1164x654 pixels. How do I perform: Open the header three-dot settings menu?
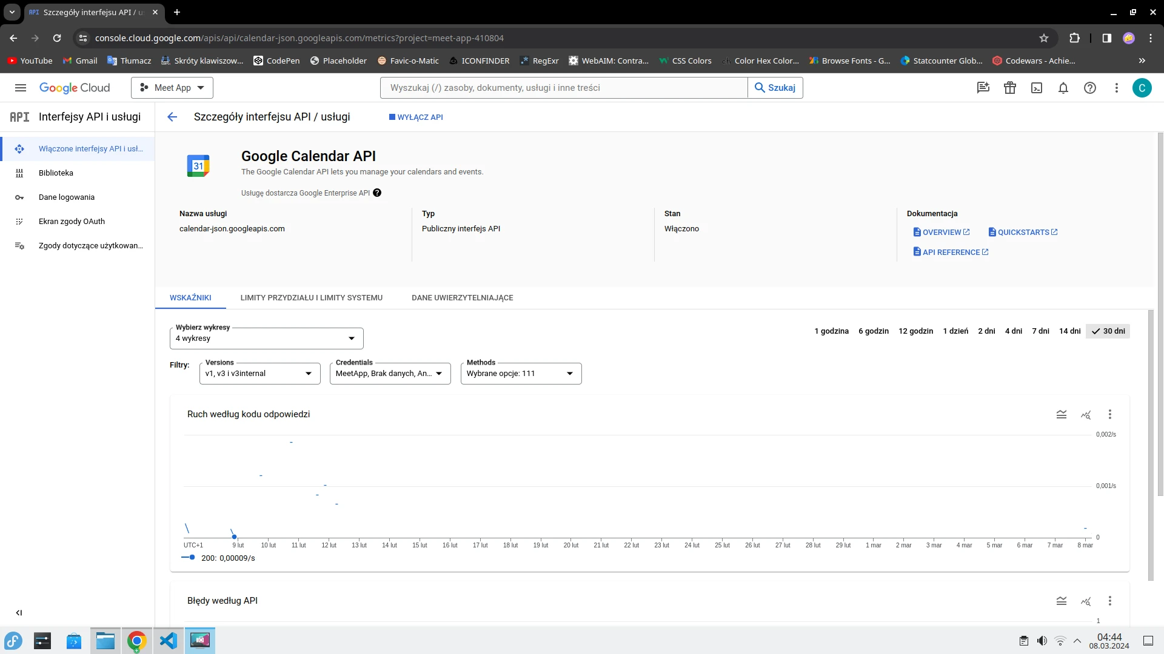[x=1117, y=88]
